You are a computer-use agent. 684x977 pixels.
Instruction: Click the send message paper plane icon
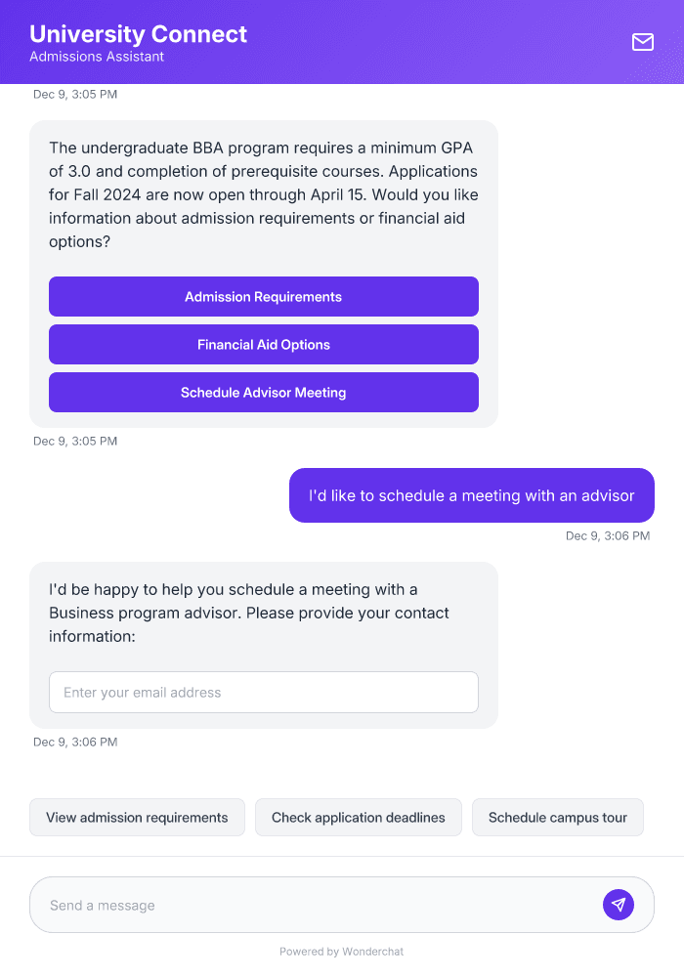tap(619, 904)
